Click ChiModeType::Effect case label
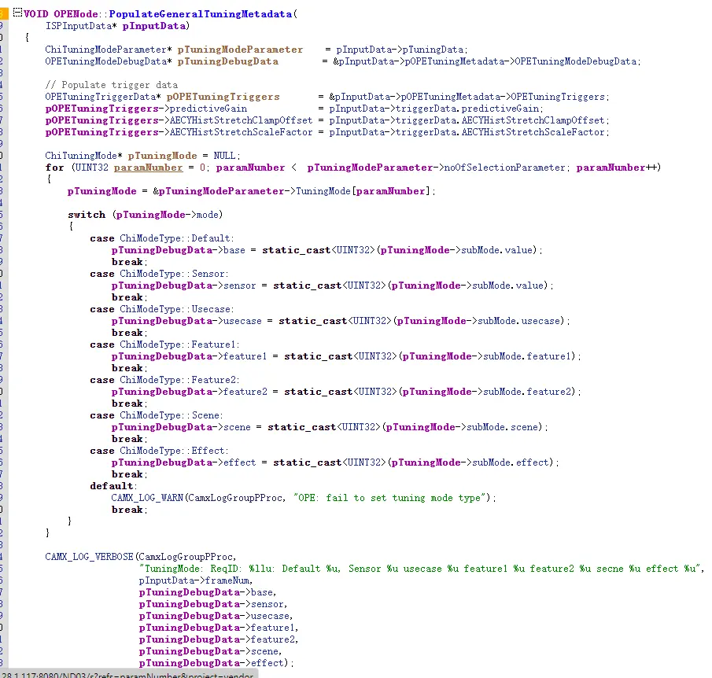The height and width of the screenshot is (678, 712). pos(172,451)
